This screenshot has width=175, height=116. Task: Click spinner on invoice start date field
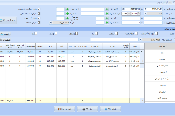point(146,9)
